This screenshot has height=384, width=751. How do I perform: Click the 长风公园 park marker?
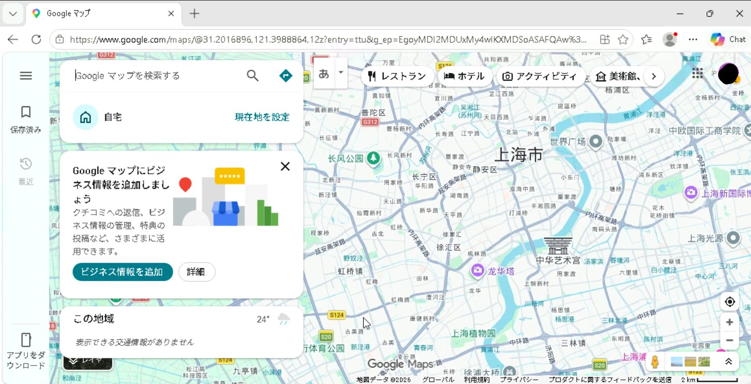click(x=373, y=158)
